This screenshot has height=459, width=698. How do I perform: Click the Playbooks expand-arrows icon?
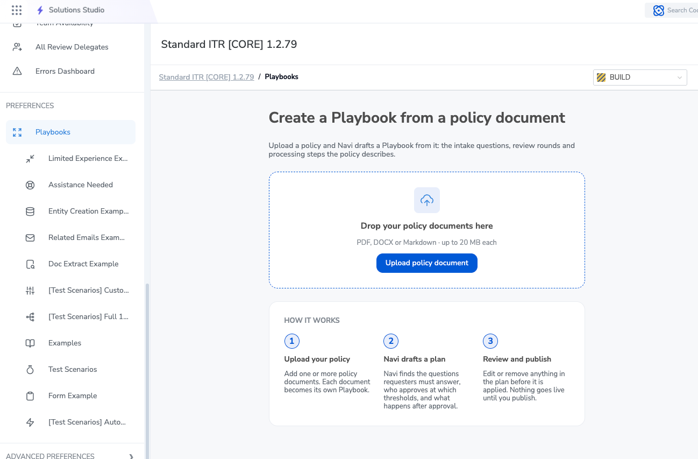click(x=17, y=132)
